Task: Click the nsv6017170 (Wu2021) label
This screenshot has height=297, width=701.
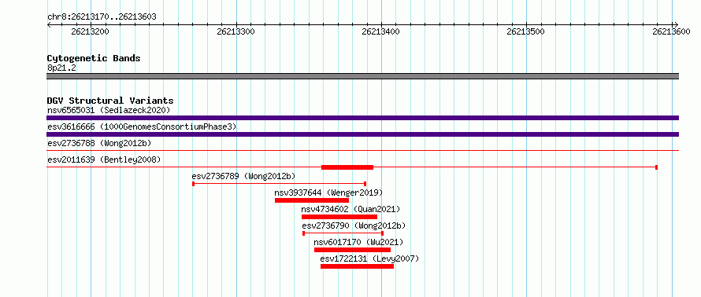Action: 358,242
